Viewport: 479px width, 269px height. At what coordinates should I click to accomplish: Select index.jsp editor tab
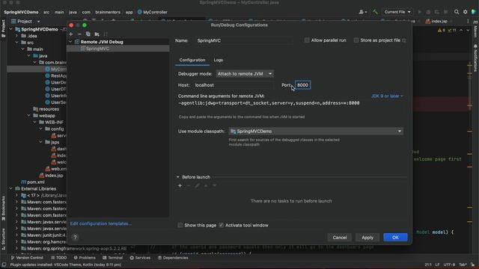(x=437, y=22)
